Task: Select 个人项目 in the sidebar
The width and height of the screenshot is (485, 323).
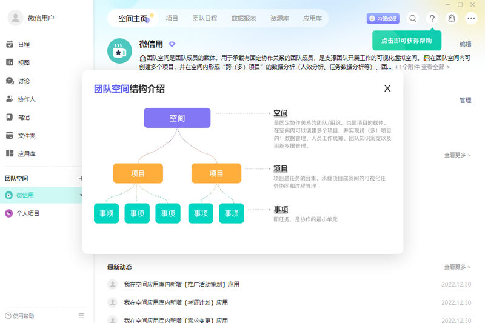Action: click(x=28, y=213)
